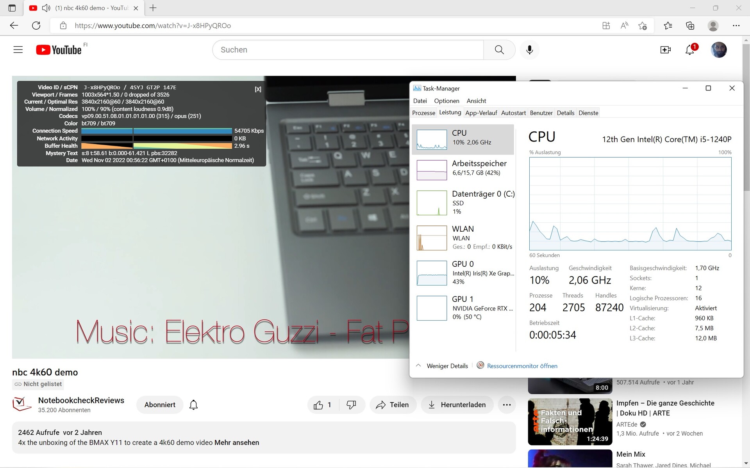Switch to the Prozesse tab

click(x=423, y=113)
